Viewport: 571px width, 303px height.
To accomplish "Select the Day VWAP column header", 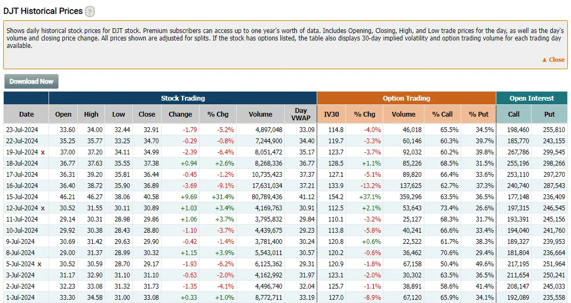I will tap(301, 114).
